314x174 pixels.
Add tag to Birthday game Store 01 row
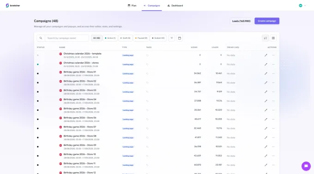click(147, 74)
